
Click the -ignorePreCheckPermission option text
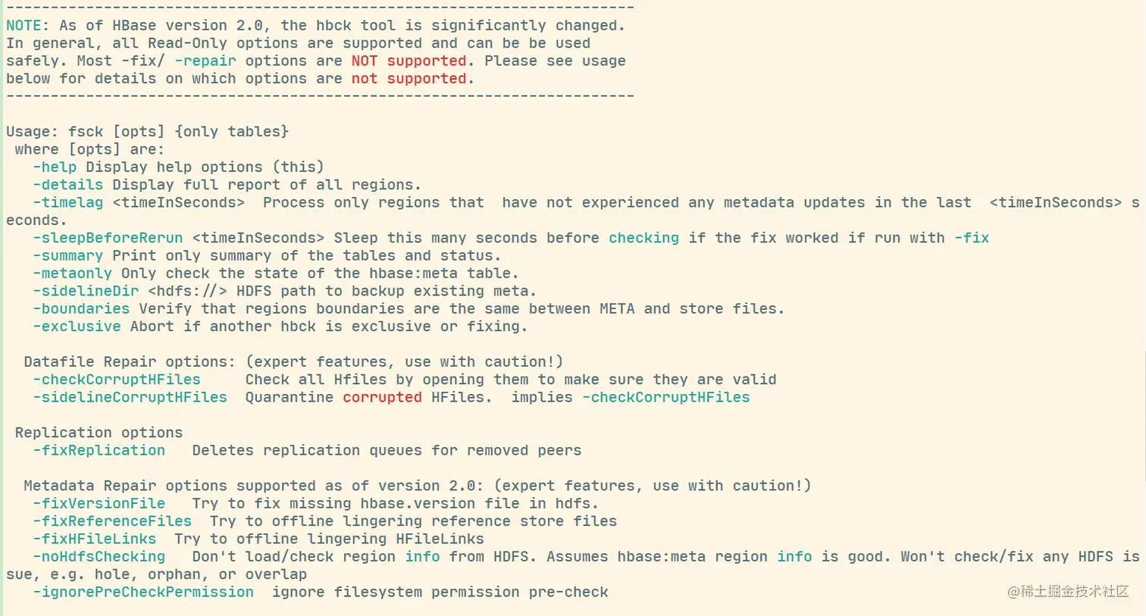[143, 592]
